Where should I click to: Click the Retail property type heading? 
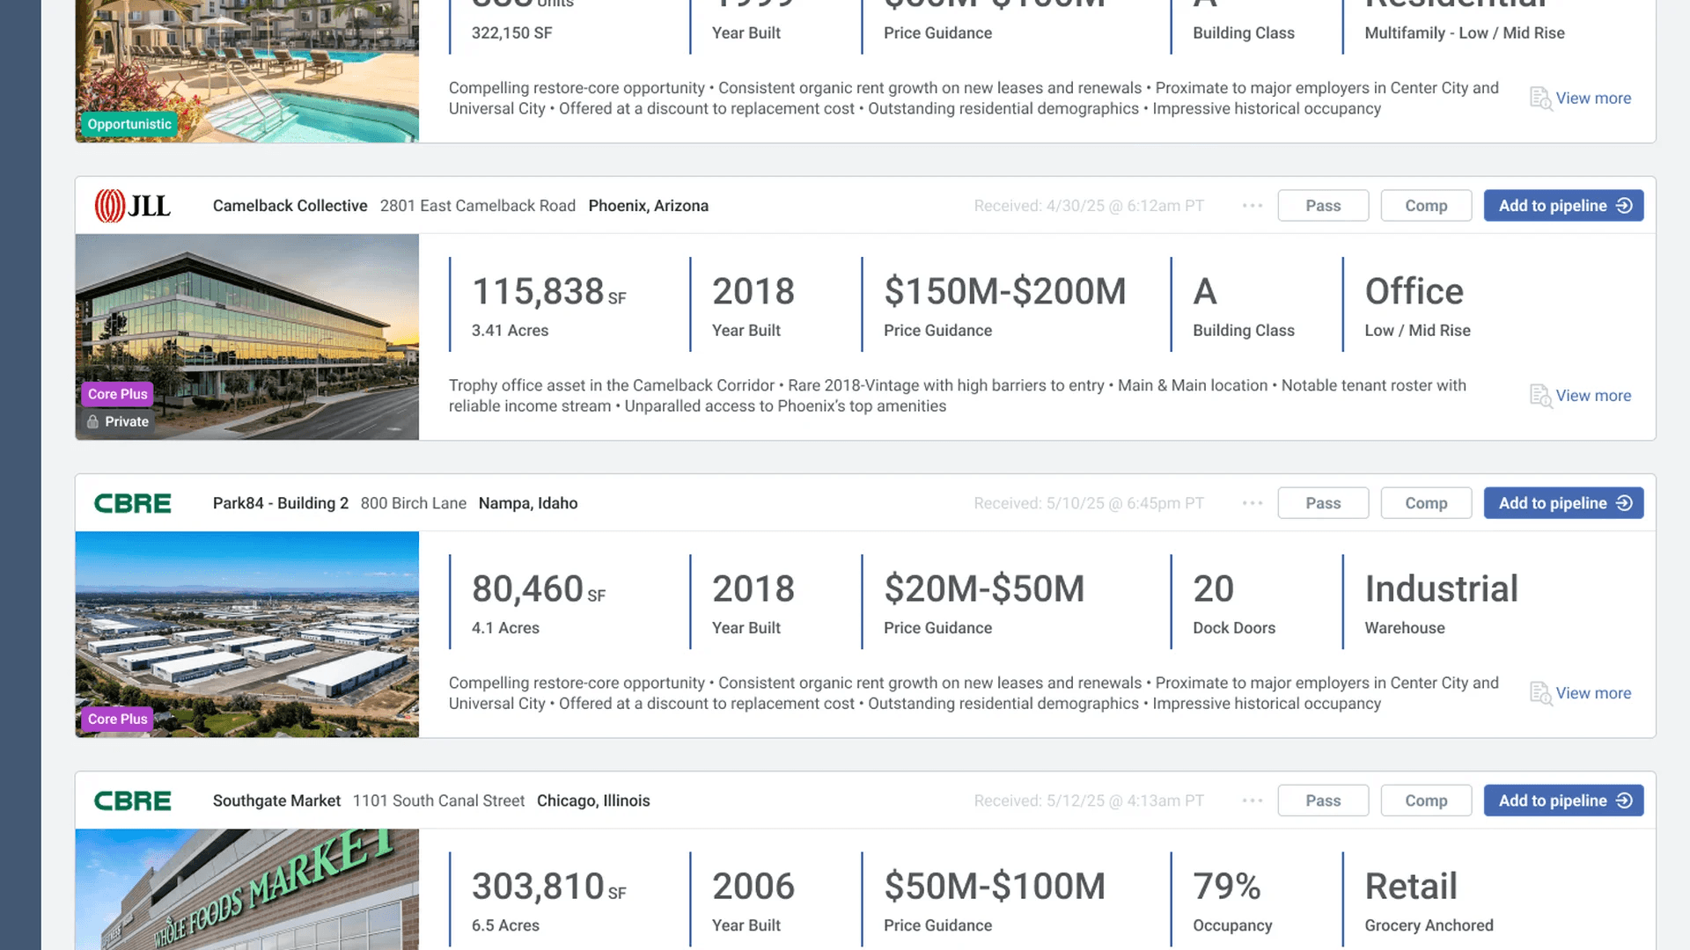coord(1411,886)
